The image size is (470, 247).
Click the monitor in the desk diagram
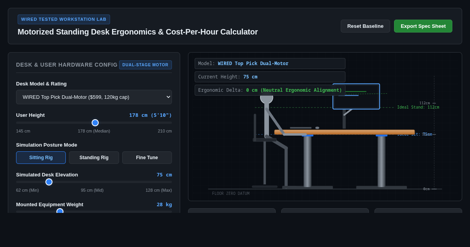(356, 96)
